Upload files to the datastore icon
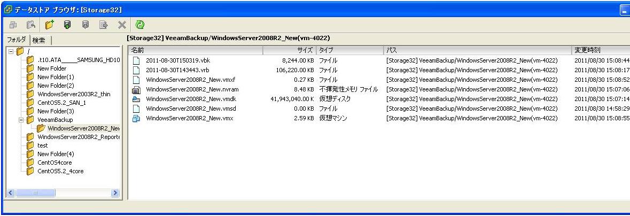Viewport: 630px width, 216px height. pos(67,25)
